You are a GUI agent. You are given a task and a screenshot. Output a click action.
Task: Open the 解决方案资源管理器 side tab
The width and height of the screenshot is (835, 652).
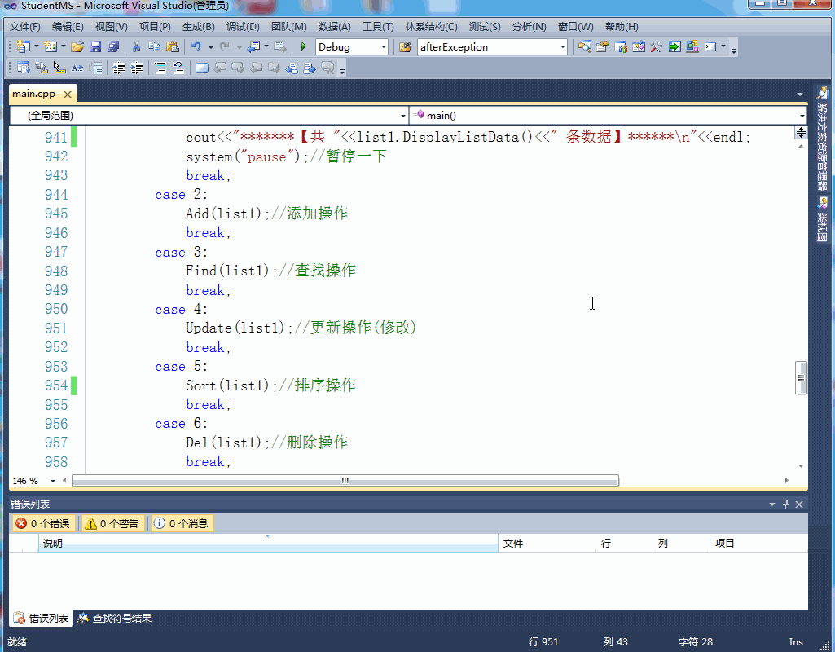(823, 139)
